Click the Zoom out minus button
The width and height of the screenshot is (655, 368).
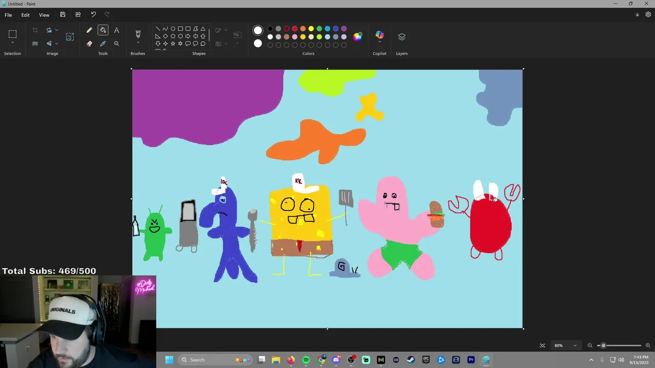pyautogui.click(x=590, y=346)
